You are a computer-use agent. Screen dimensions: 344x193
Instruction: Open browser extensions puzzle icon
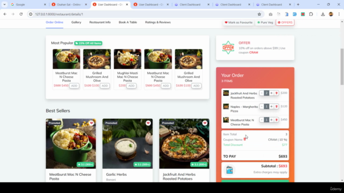pos(311,14)
